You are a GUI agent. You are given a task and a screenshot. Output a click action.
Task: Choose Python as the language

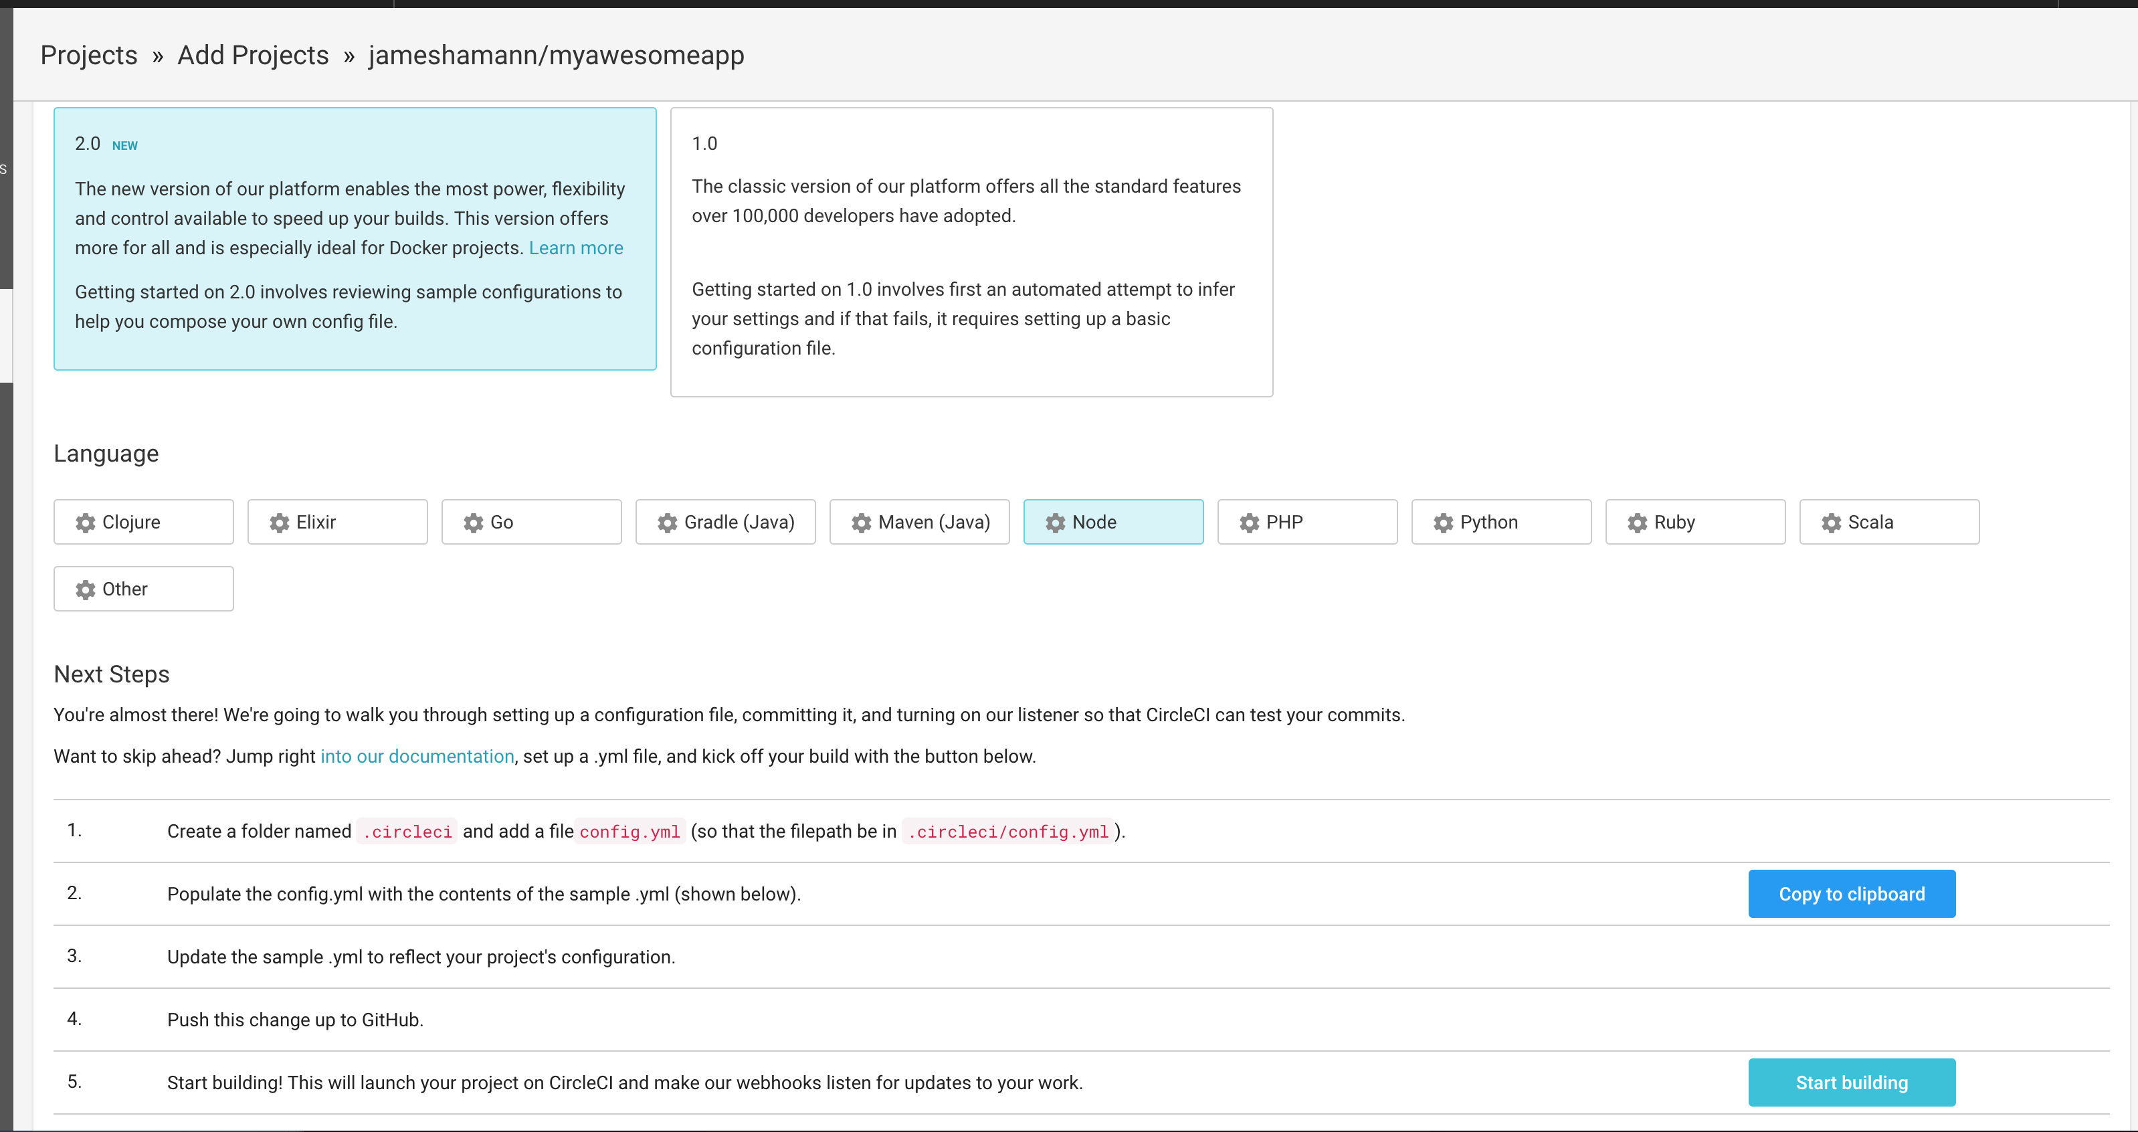[x=1502, y=522]
